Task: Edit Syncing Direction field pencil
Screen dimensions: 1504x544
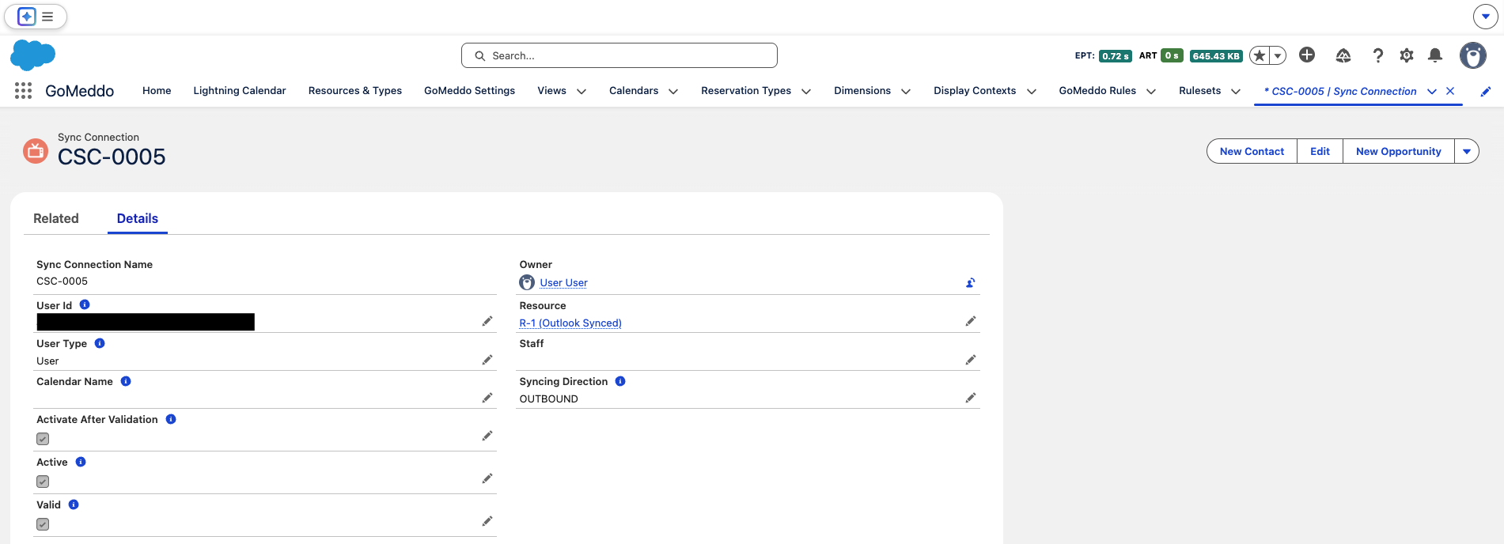Action: point(971,398)
